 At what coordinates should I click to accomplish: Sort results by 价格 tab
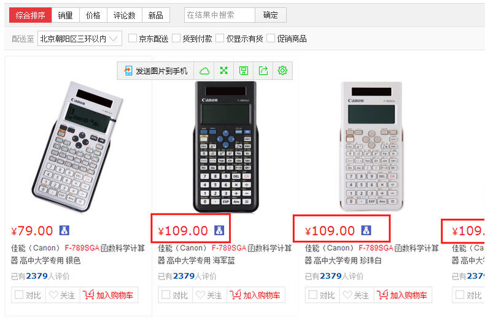point(93,15)
